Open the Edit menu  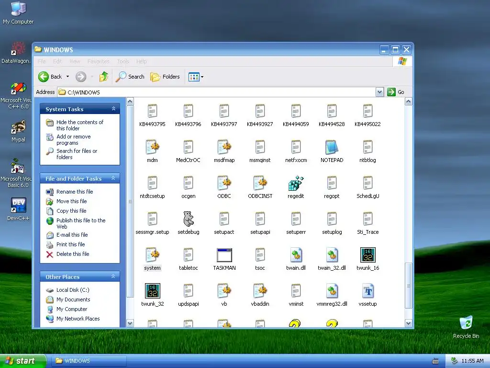tap(57, 61)
